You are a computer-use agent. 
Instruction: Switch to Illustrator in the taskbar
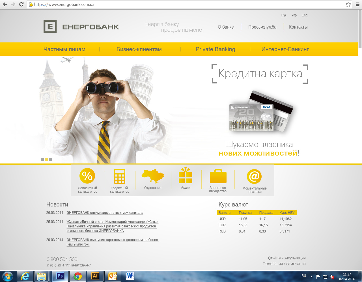point(95,276)
